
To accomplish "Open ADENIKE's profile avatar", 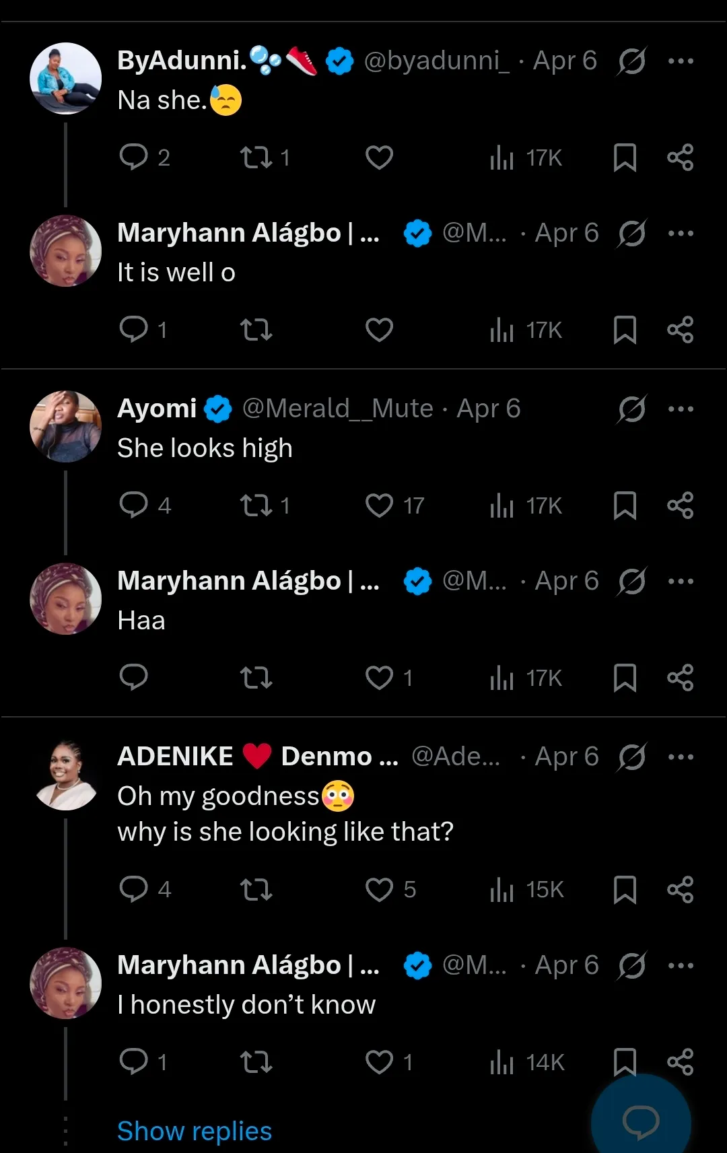I will pyautogui.click(x=65, y=775).
